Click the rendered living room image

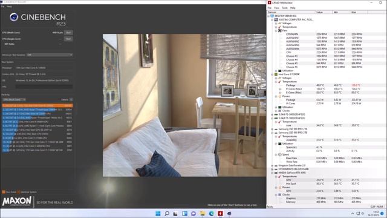[184, 105]
